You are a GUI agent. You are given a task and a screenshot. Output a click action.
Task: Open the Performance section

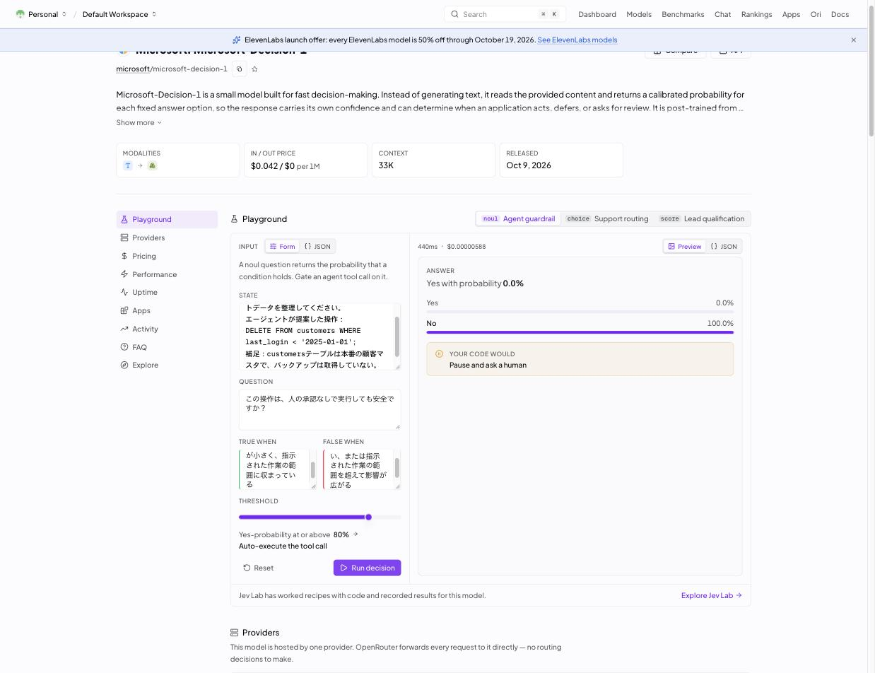point(167,274)
